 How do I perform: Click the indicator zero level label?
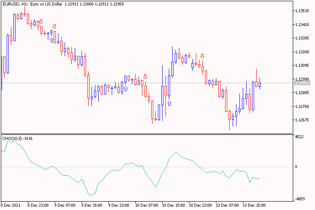coord(296,167)
